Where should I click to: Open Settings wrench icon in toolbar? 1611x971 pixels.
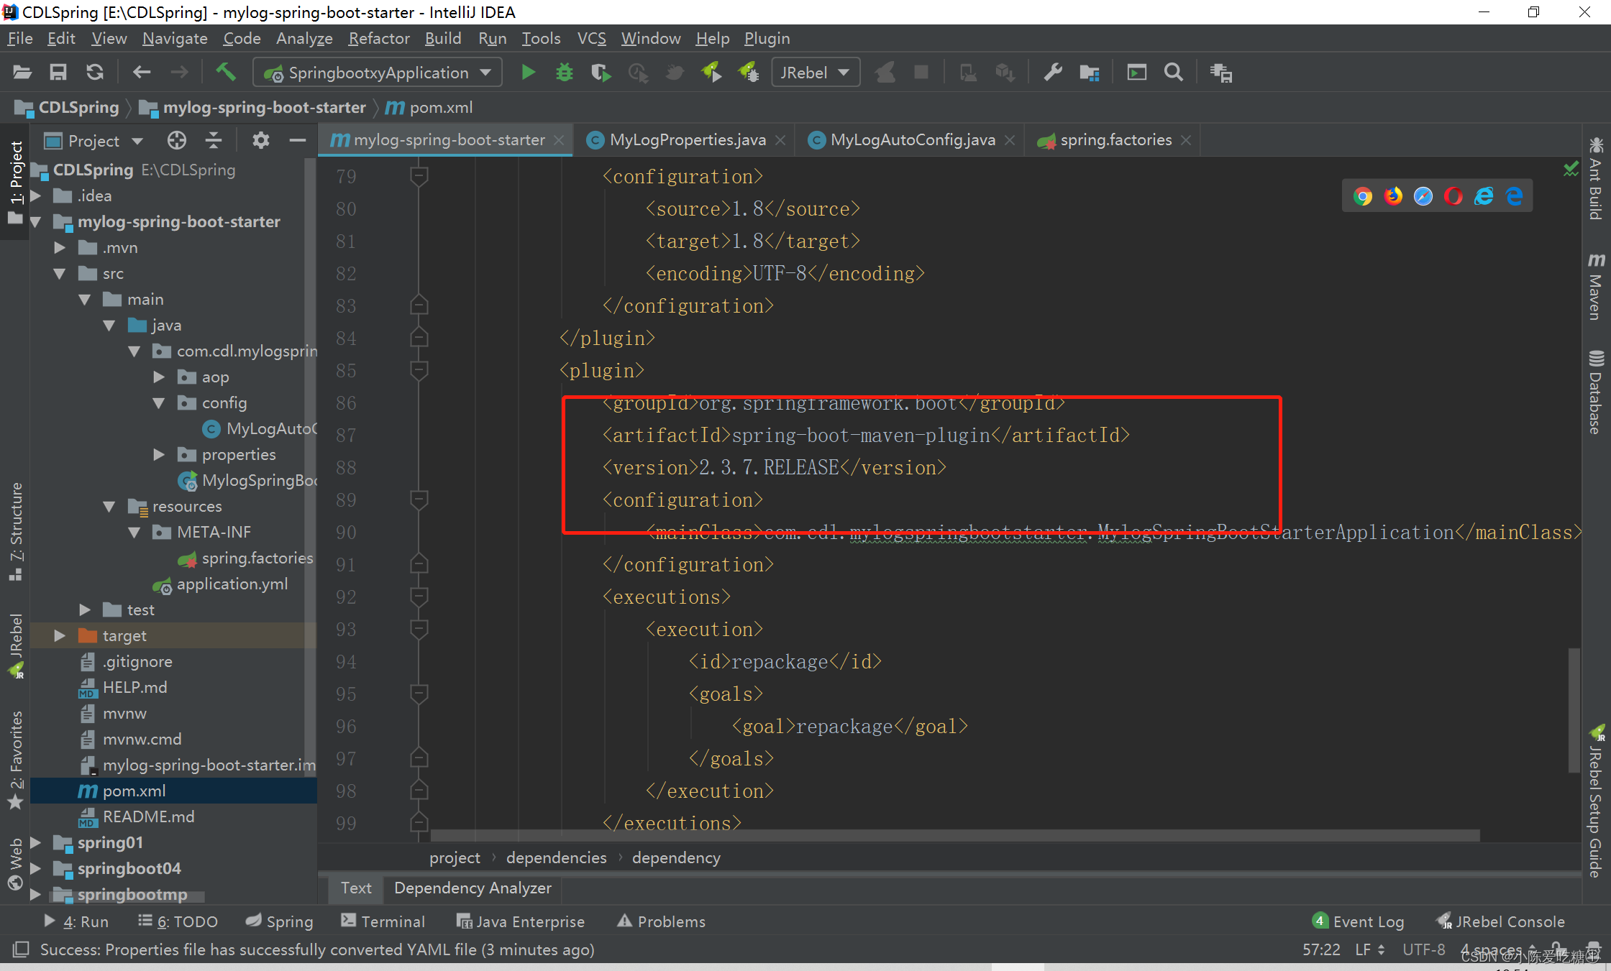click(x=1053, y=73)
